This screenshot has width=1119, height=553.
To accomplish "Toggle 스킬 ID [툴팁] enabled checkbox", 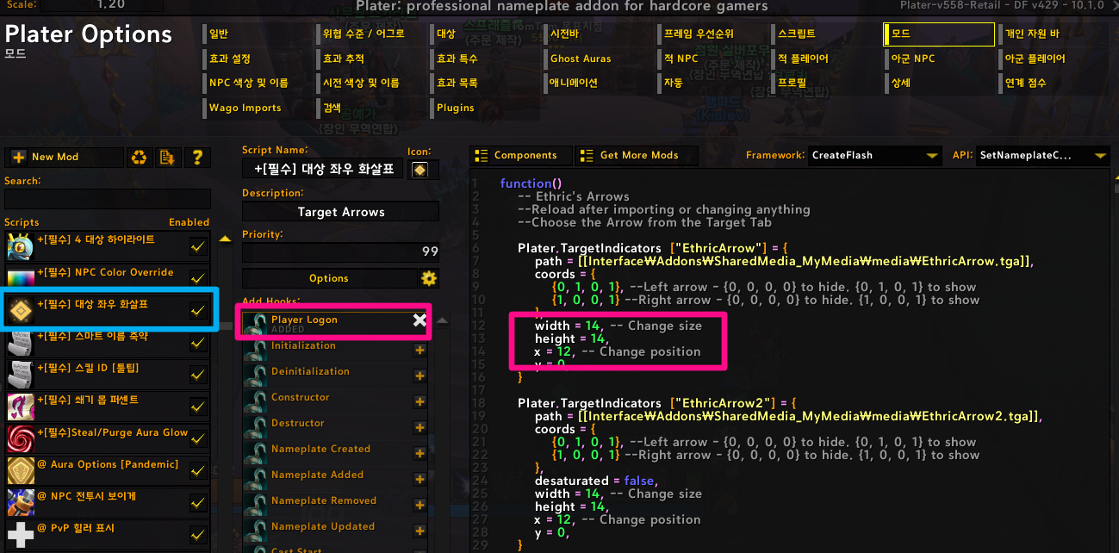I will [x=198, y=375].
